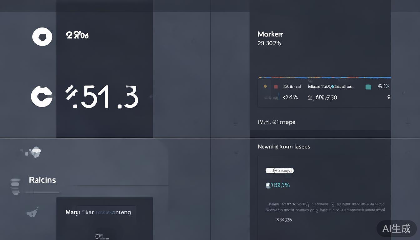This screenshot has width=420, height=240.
Task: Click the stacked layers icon left of Ralcins
Action: click(x=15, y=186)
